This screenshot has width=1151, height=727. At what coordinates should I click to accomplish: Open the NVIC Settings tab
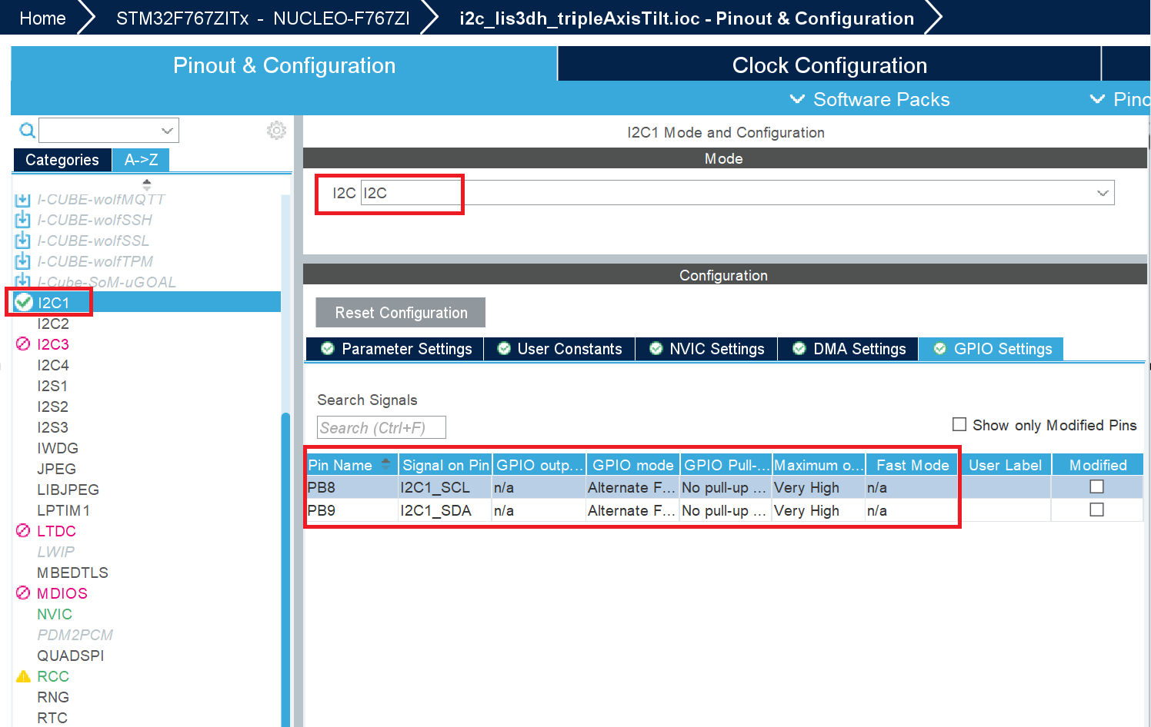click(706, 349)
